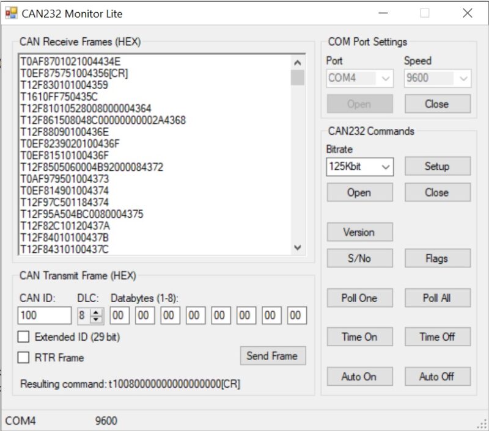Turn timestamps off with Time Off

[x=438, y=336]
